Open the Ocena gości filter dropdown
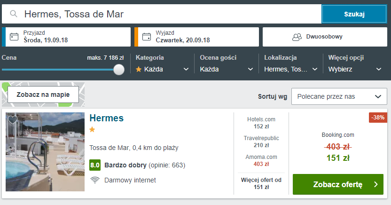 pyautogui.click(x=226, y=69)
